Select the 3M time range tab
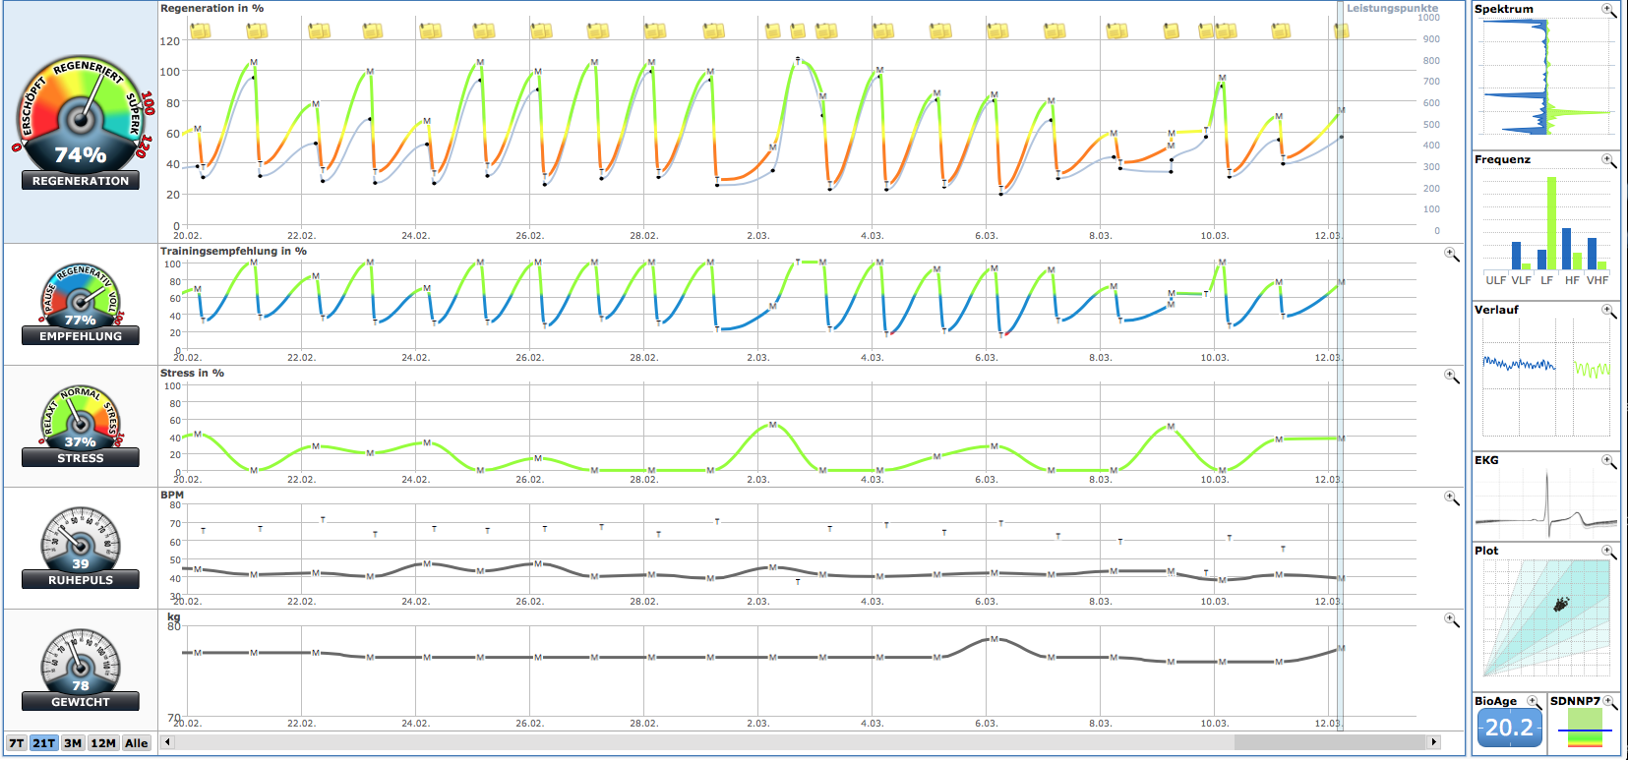Image resolution: width=1628 pixels, height=760 pixels. pos(73,743)
